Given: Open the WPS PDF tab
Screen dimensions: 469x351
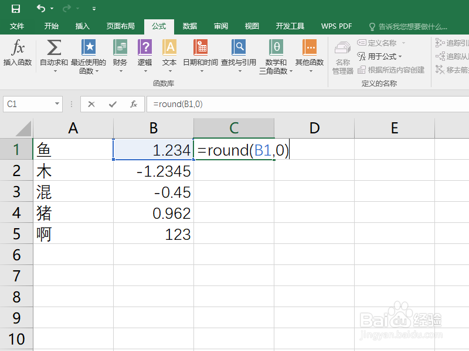Looking at the screenshot, I should (x=337, y=26).
